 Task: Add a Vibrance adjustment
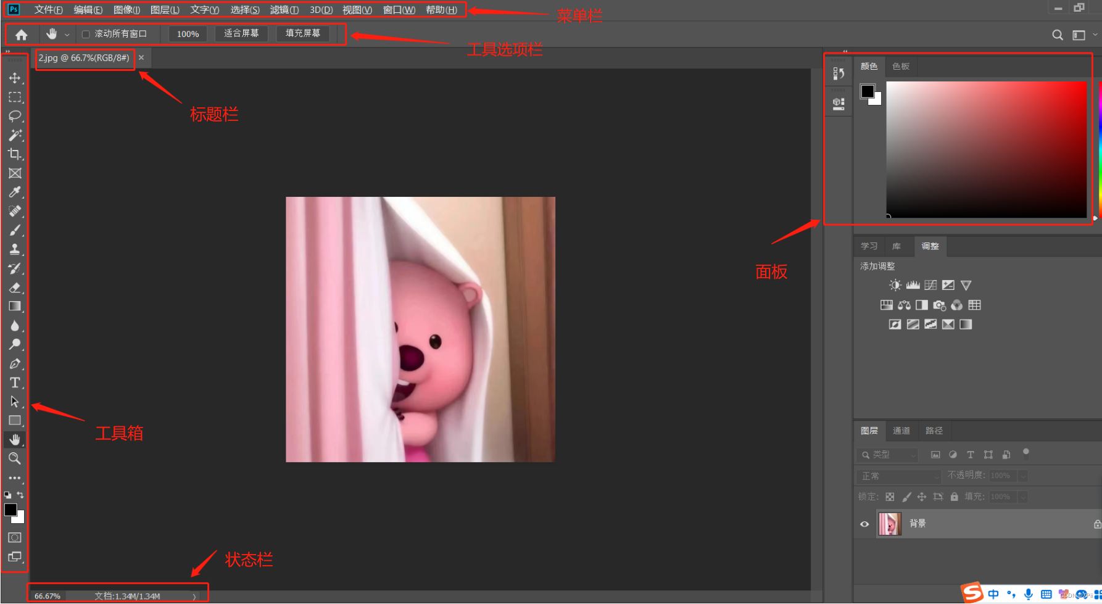point(966,285)
